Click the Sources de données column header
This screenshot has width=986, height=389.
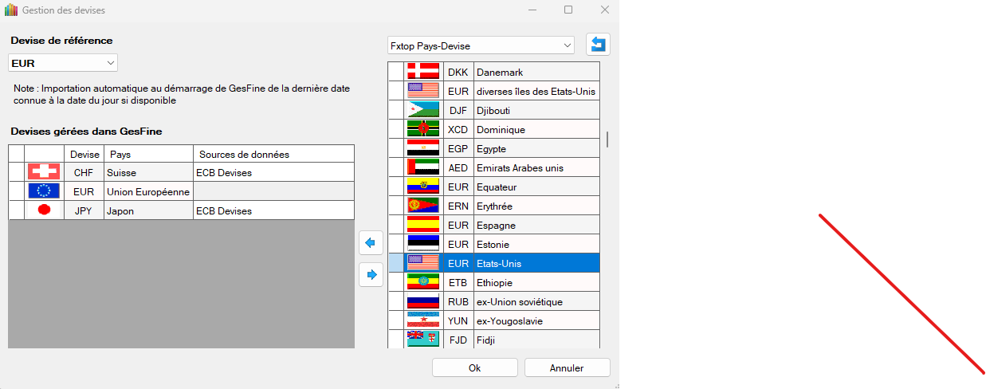click(273, 154)
